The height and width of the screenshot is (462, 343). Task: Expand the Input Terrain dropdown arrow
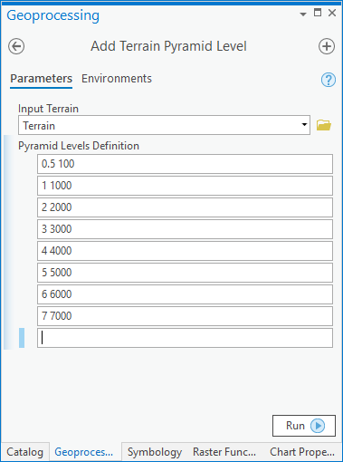(x=304, y=125)
